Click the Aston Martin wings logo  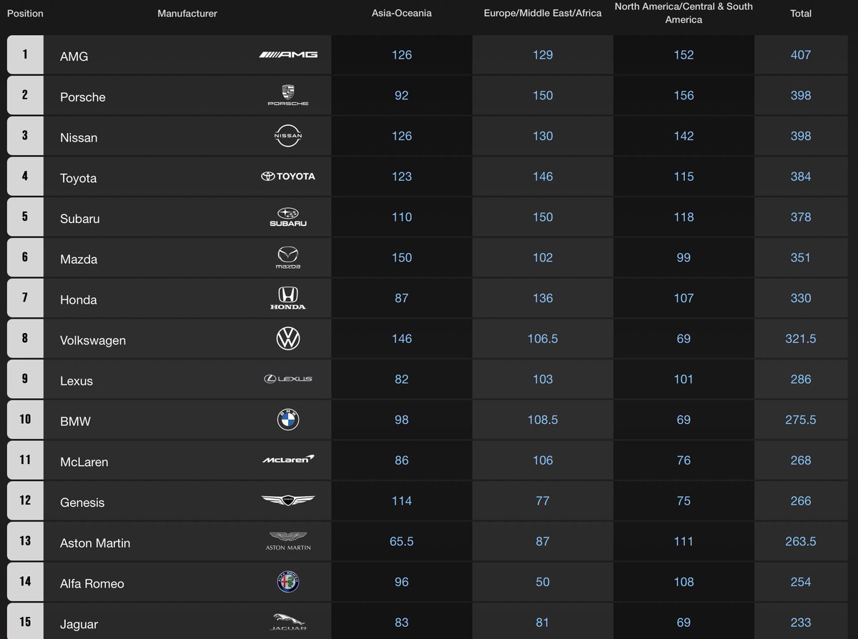pos(288,541)
